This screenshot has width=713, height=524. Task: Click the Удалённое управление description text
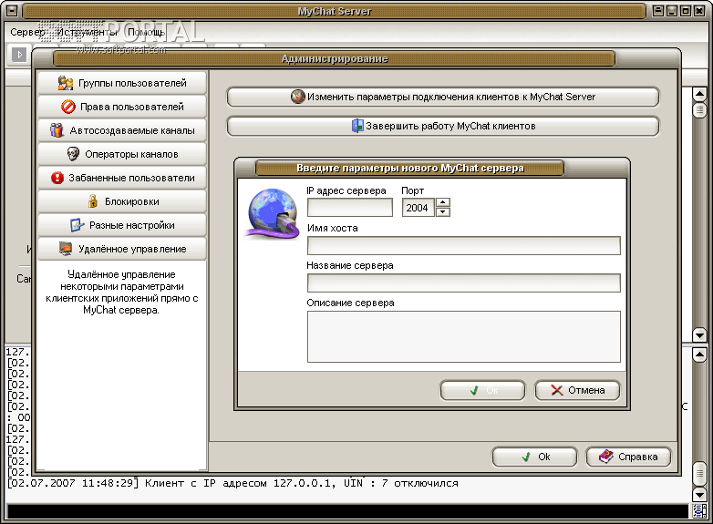121,293
